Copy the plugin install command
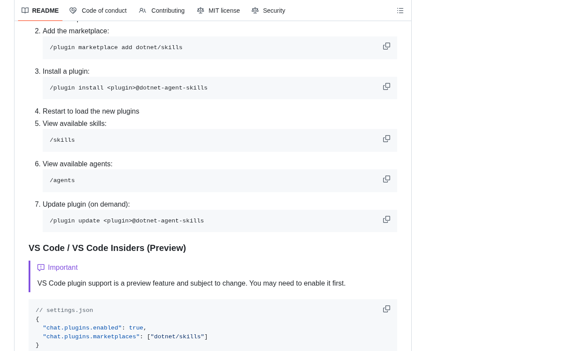Screen dimensions: 563x351 point(387,87)
